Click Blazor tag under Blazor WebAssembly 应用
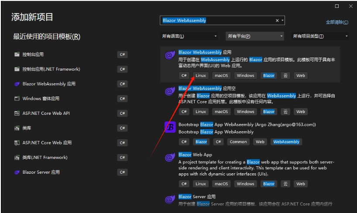Viewport: 357px width, 213px height. tap(269, 76)
